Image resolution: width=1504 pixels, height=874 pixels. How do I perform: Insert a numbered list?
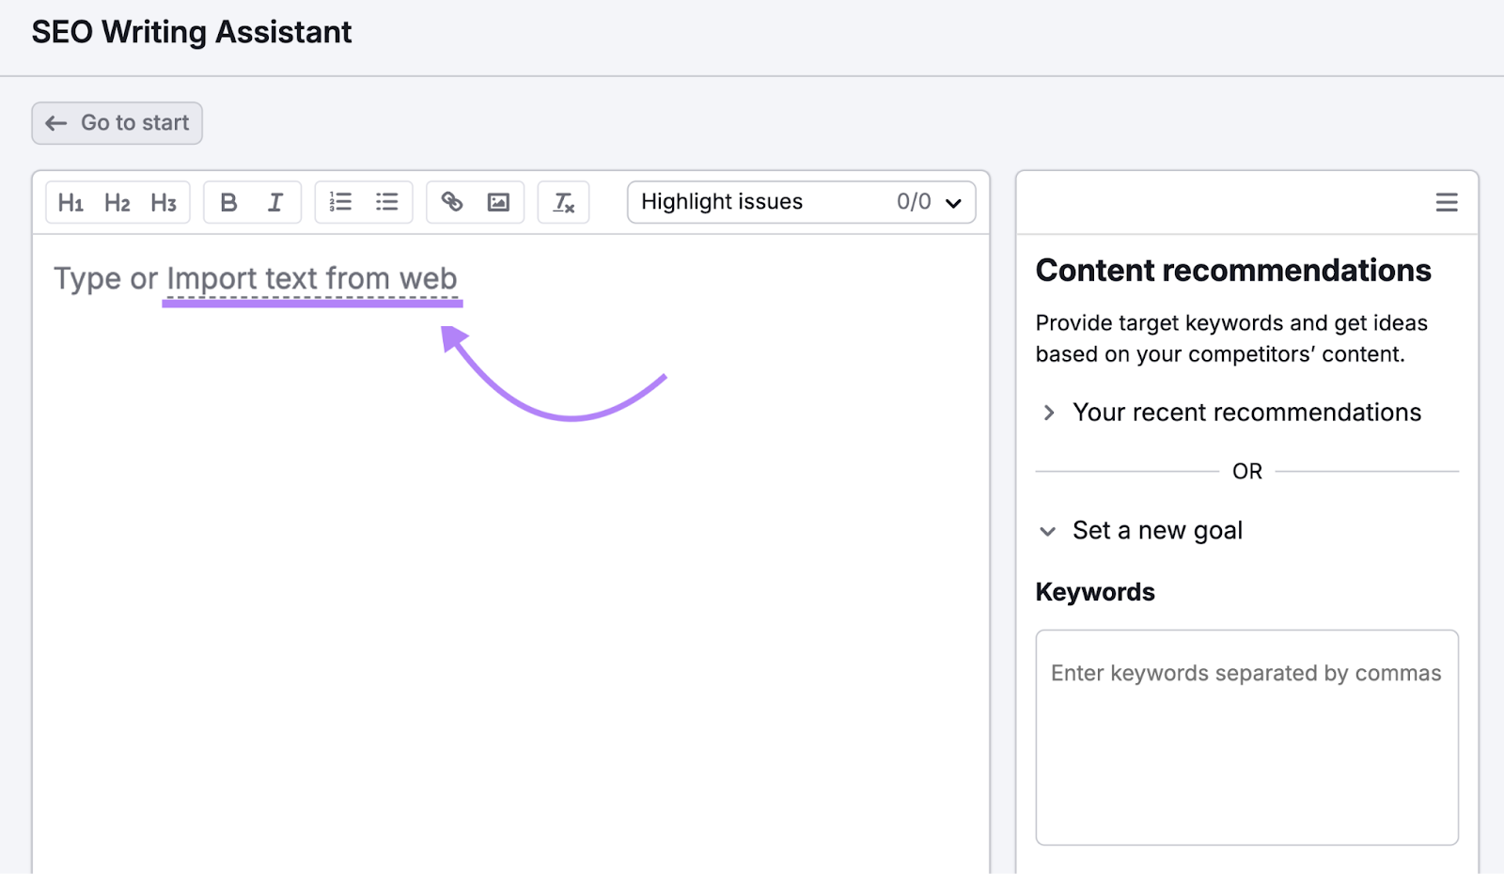(340, 202)
